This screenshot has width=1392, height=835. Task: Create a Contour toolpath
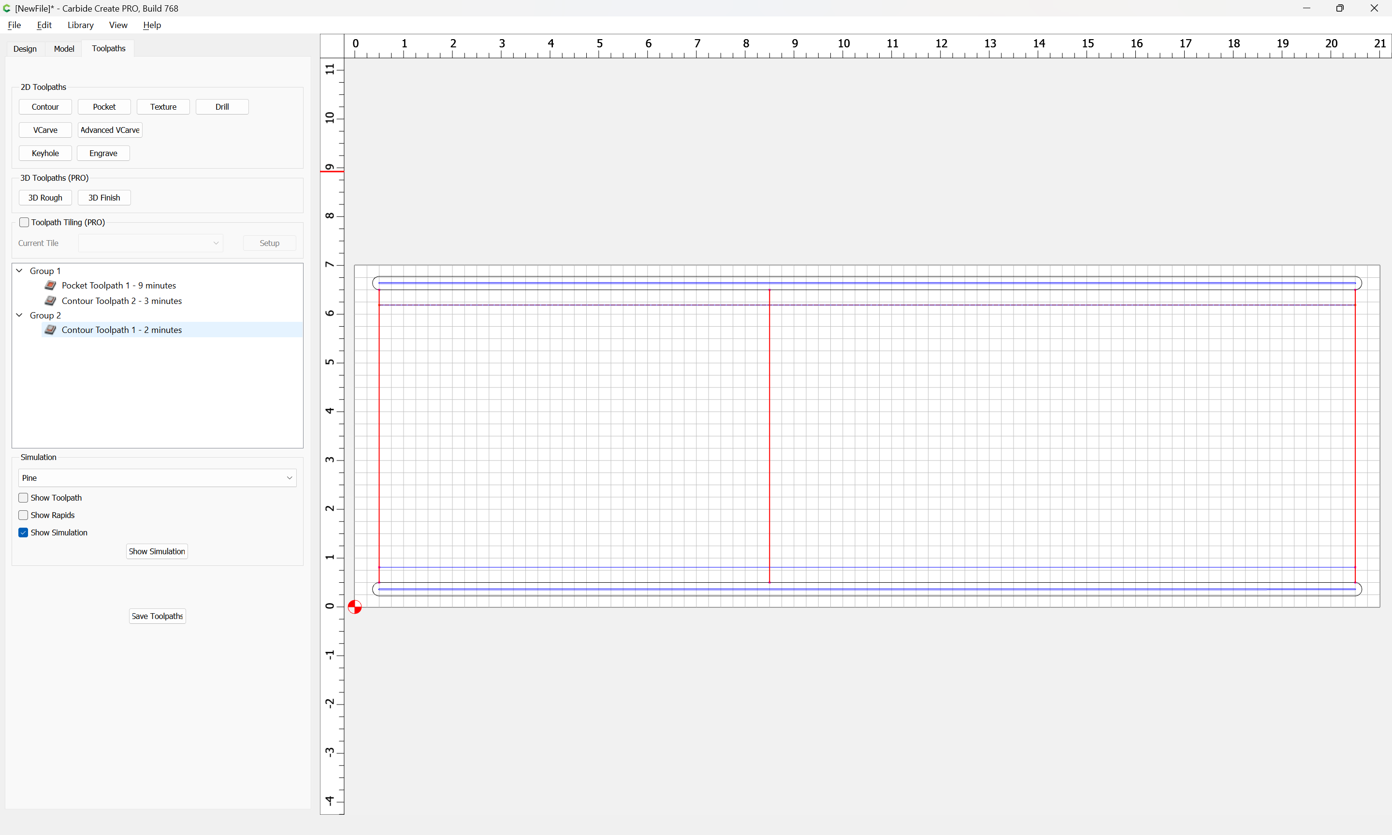[45, 107]
